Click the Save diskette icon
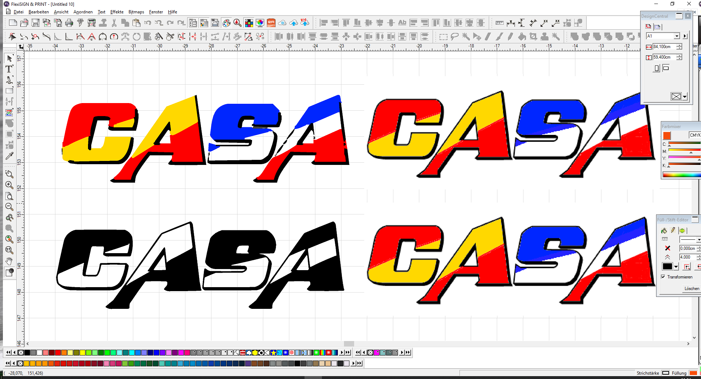 35,23
